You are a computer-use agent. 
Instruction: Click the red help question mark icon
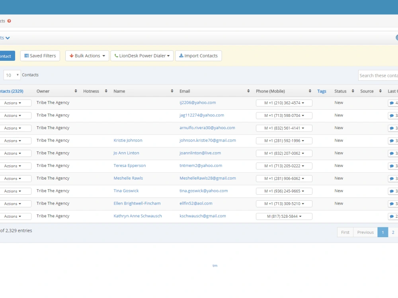tap(9, 21)
